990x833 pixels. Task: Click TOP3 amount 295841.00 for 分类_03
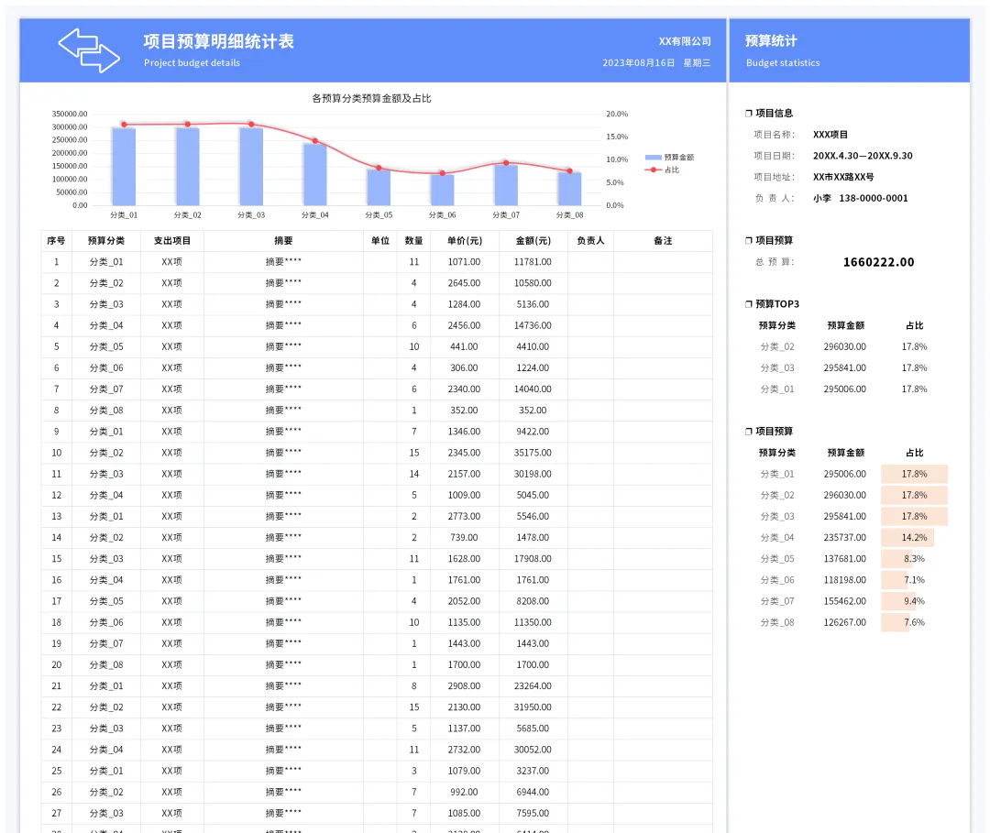click(845, 367)
